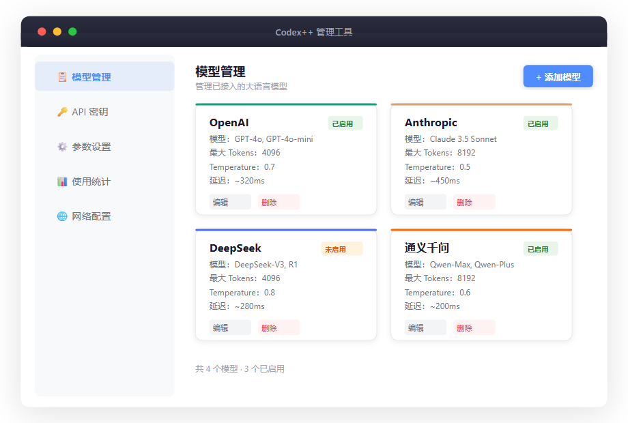628x423 pixels.
Task: Edit the DeepSeek model card
Action: [x=230, y=327]
